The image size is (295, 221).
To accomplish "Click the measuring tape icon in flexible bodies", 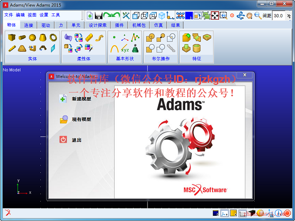I will (x=89, y=37).
